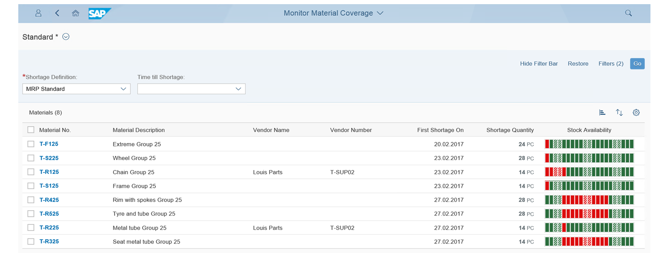Click the Vendor Number column header
The height and width of the screenshot is (253, 665).
click(x=351, y=130)
